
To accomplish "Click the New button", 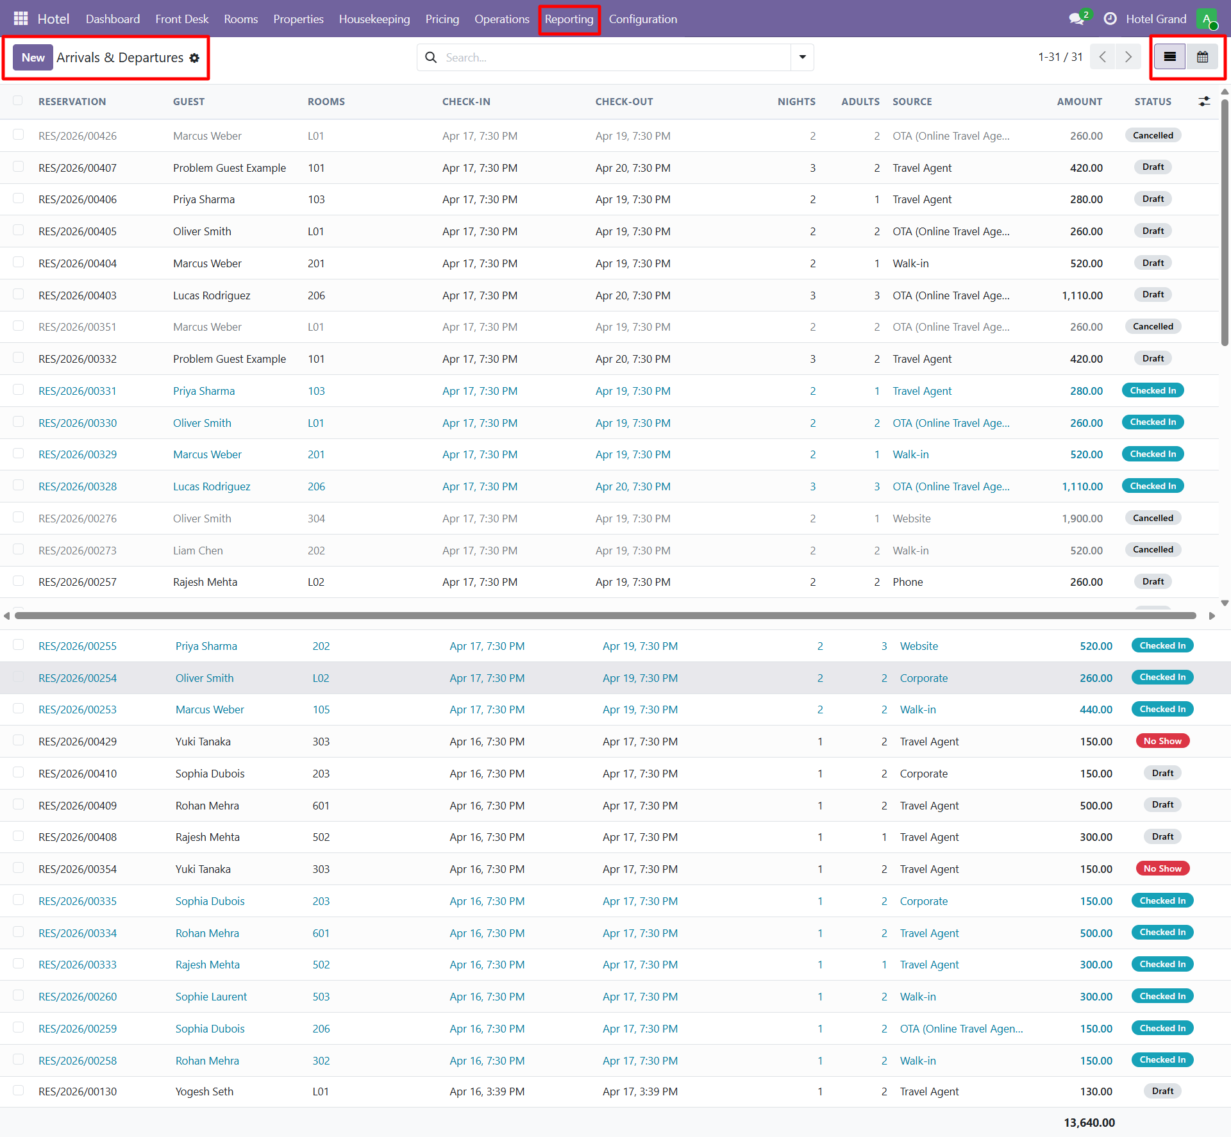I will pos(33,57).
